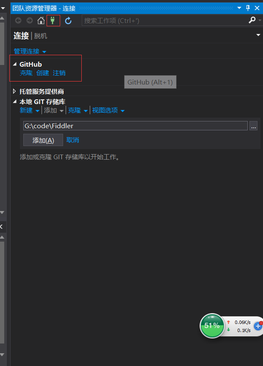Open the 添加 dropdown under local Git repositories

(x=54, y=110)
